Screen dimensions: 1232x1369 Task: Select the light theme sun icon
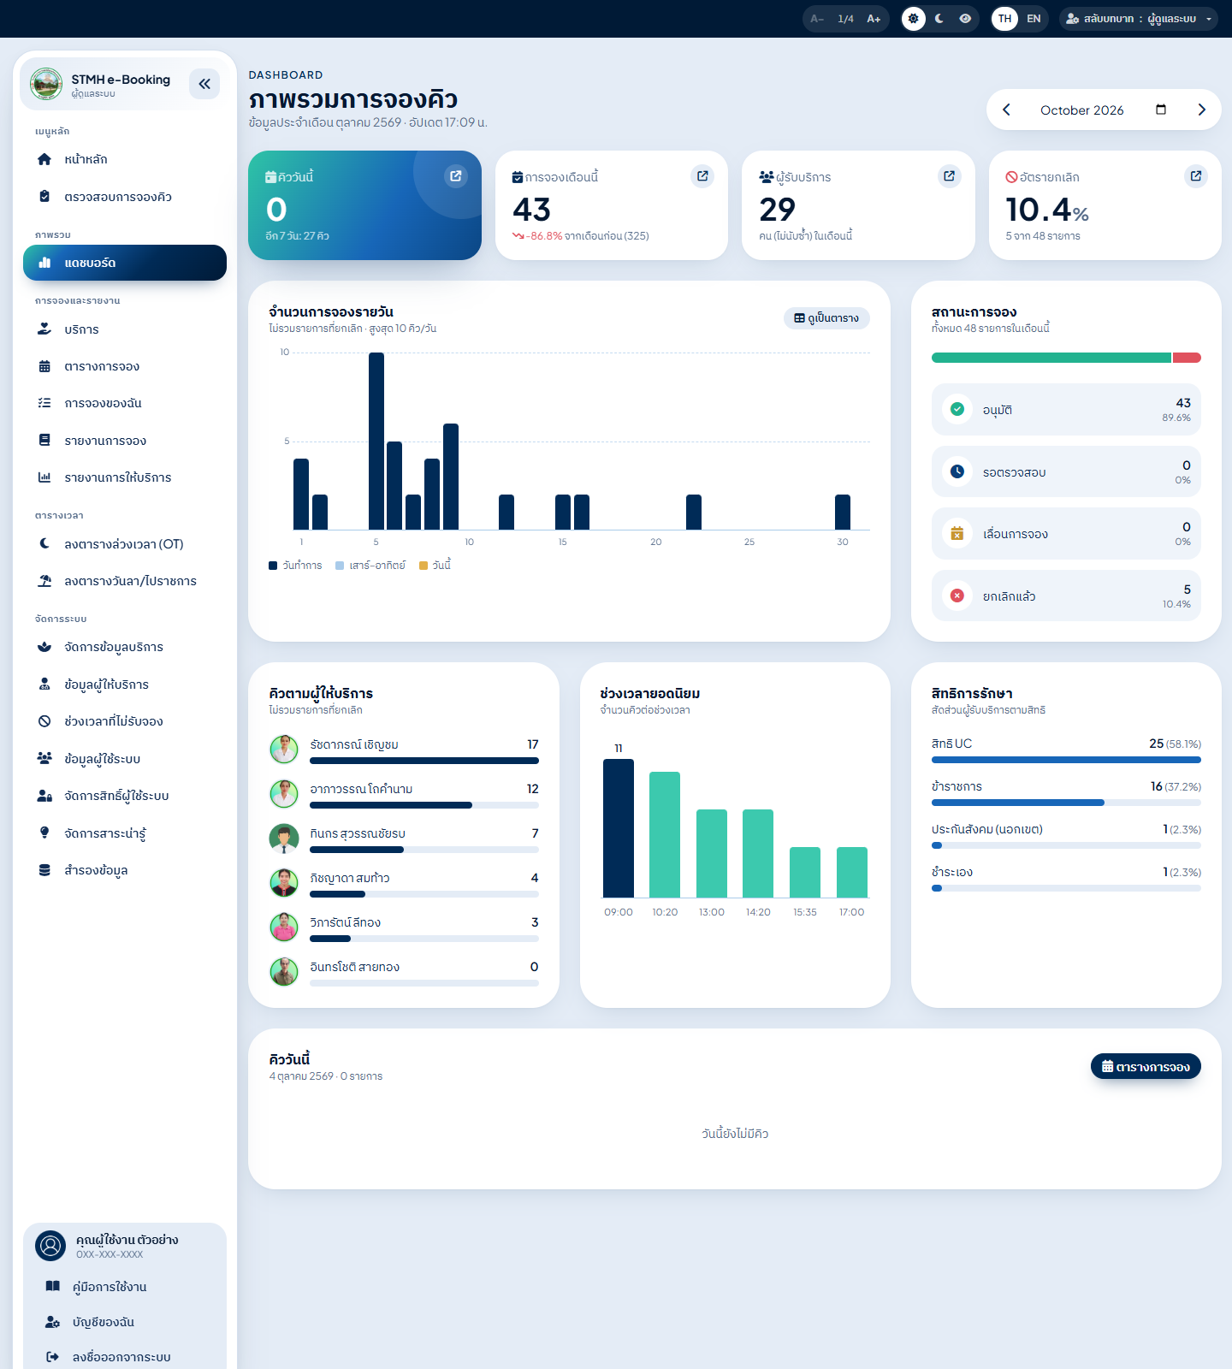[x=914, y=19]
